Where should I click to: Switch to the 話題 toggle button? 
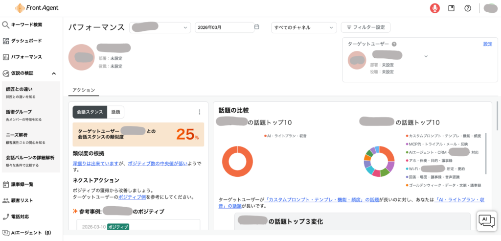click(x=115, y=112)
